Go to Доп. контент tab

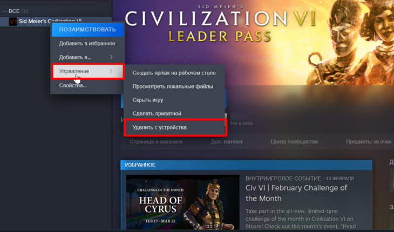click(x=227, y=141)
